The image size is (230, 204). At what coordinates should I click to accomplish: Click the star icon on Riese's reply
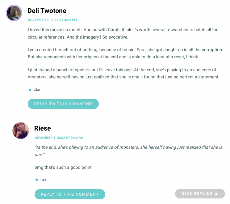click(x=37, y=180)
